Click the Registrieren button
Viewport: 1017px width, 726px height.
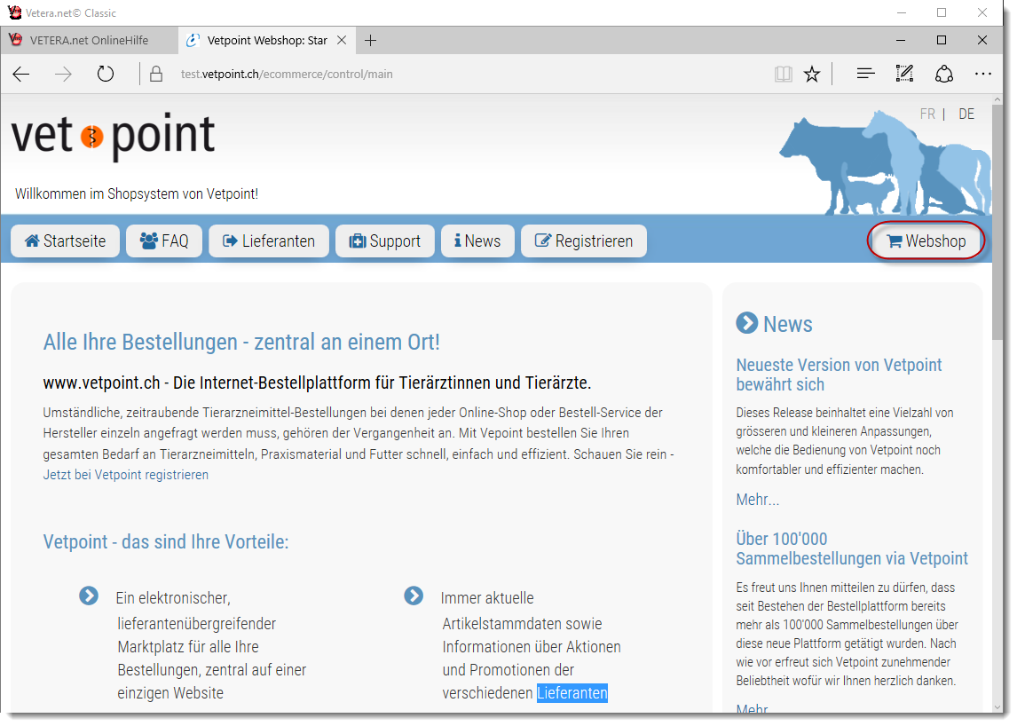584,241
